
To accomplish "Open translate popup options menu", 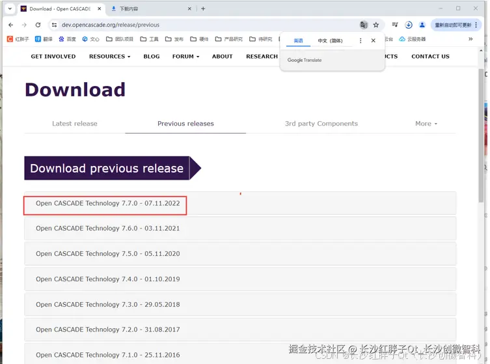I will click(361, 40).
